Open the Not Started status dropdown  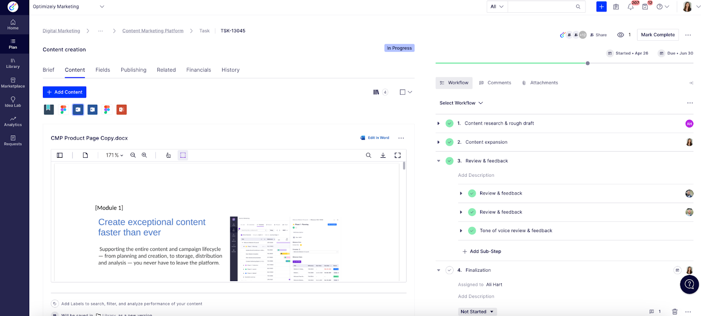[x=477, y=312]
